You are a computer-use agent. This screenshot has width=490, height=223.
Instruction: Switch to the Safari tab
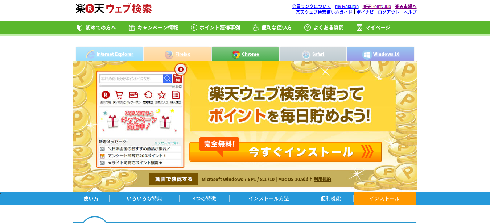313,54
